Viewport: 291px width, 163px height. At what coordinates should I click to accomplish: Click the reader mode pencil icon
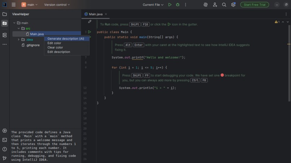point(90,22)
